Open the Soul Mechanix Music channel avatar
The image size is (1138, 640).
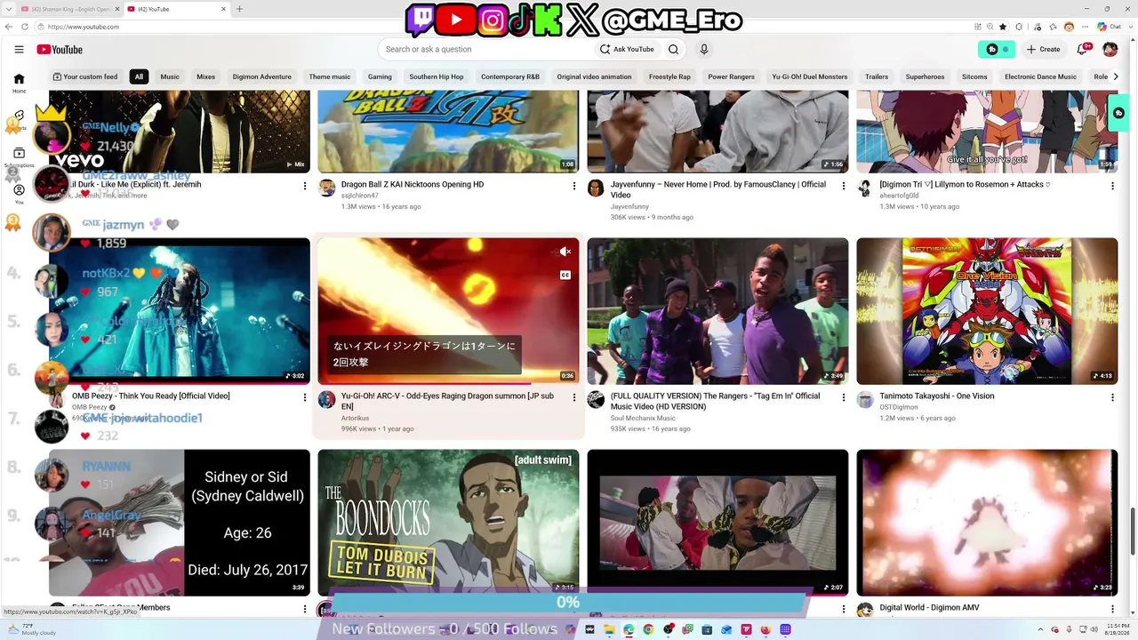point(596,400)
